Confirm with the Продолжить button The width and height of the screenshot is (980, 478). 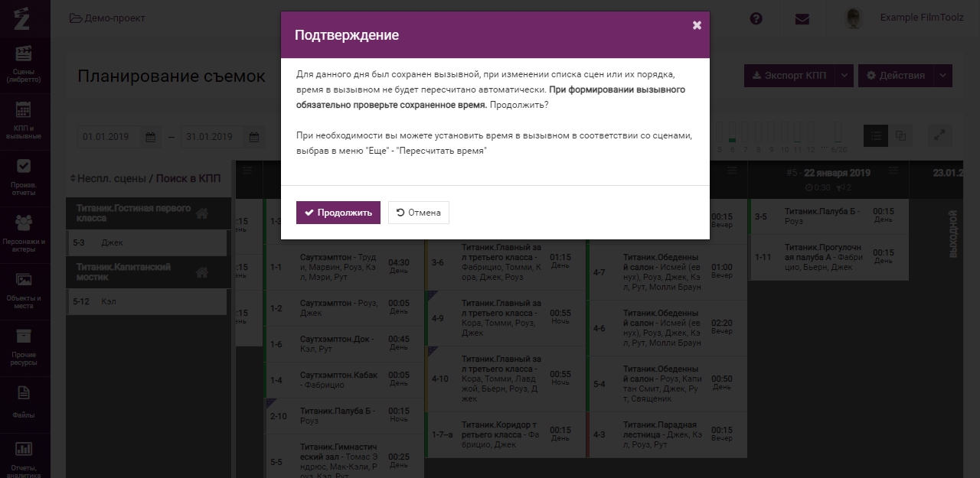pyautogui.click(x=338, y=213)
